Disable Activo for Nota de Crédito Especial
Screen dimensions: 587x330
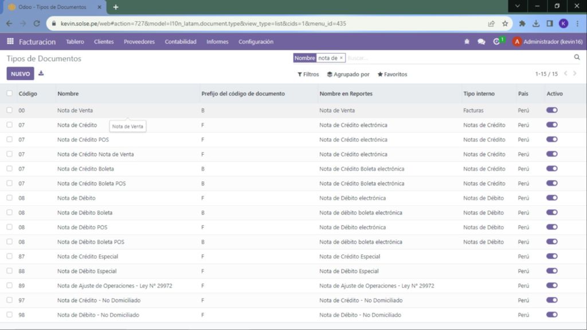pyautogui.click(x=551, y=256)
